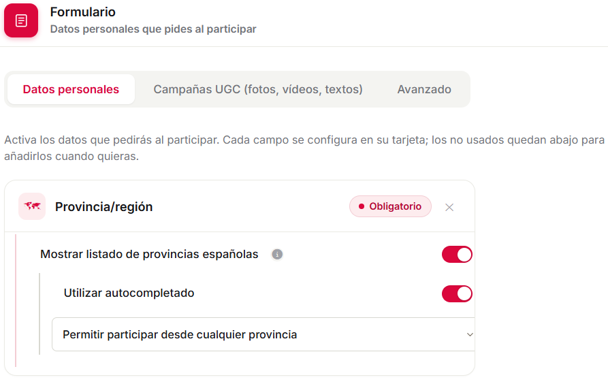This screenshot has width=608, height=384.
Task: Open the info icon next to provincias españolas
Action: pos(277,255)
